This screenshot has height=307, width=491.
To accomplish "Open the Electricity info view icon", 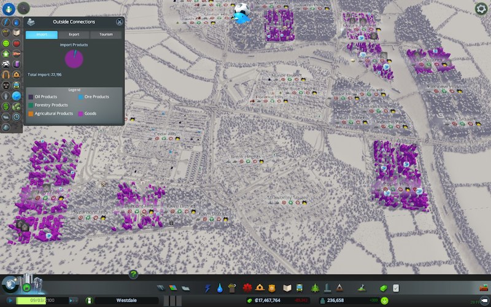I will click(x=6, y=23).
